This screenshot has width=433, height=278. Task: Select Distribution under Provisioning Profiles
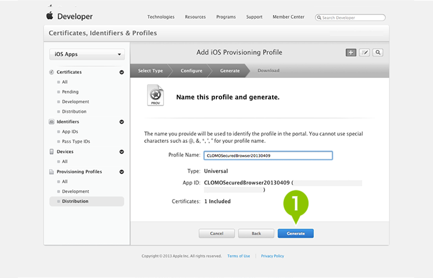(x=87, y=201)
